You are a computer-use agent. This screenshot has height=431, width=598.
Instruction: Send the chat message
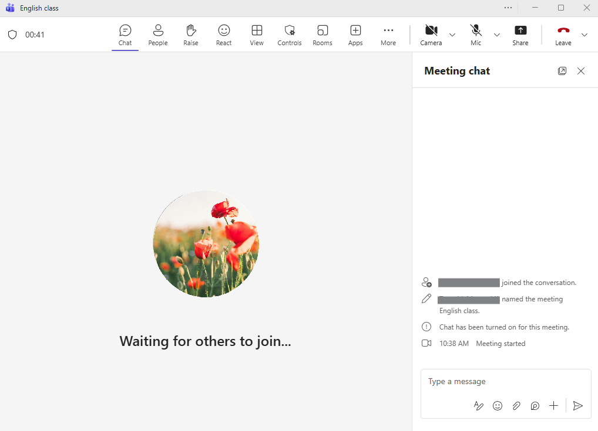578,406
